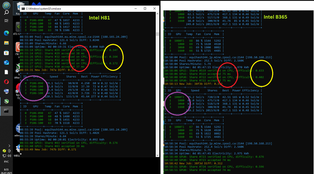Image resolution: width=314 pixels, height=174 pixels.
Task: Close the cmd.exe window
Action: point(155,9)
